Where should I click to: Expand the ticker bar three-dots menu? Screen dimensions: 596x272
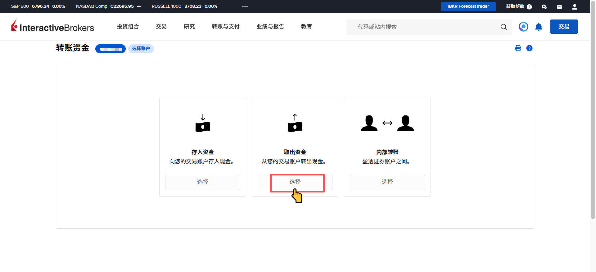point(245,6)
